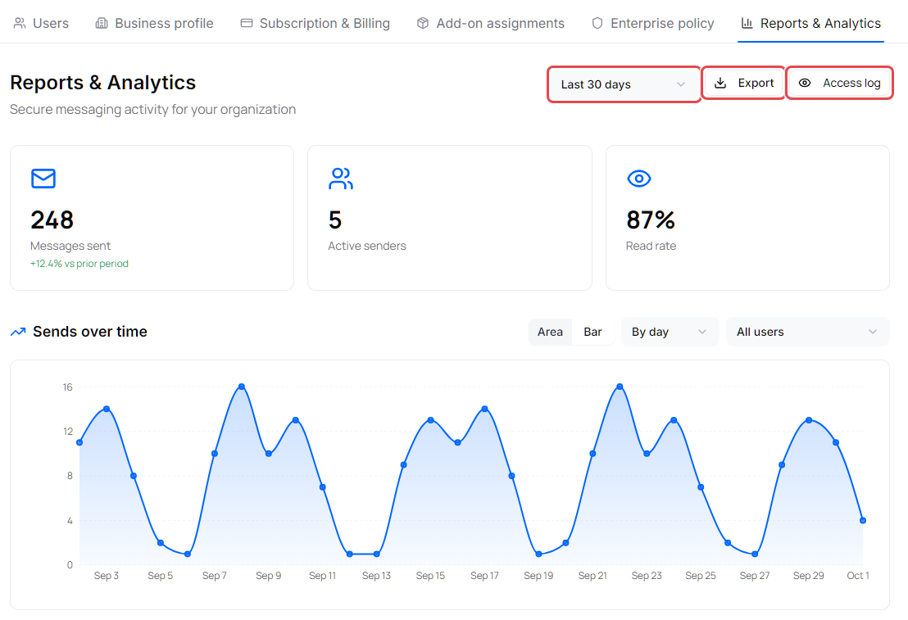908x620 pixels.
Task: Click the Export download arrow icon
Action: click(720, 83)
